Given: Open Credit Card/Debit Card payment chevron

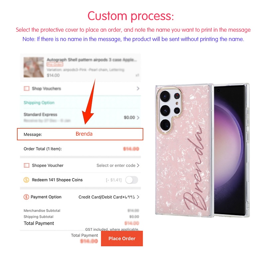Looking at the screenshot, I should coord(138,197).
